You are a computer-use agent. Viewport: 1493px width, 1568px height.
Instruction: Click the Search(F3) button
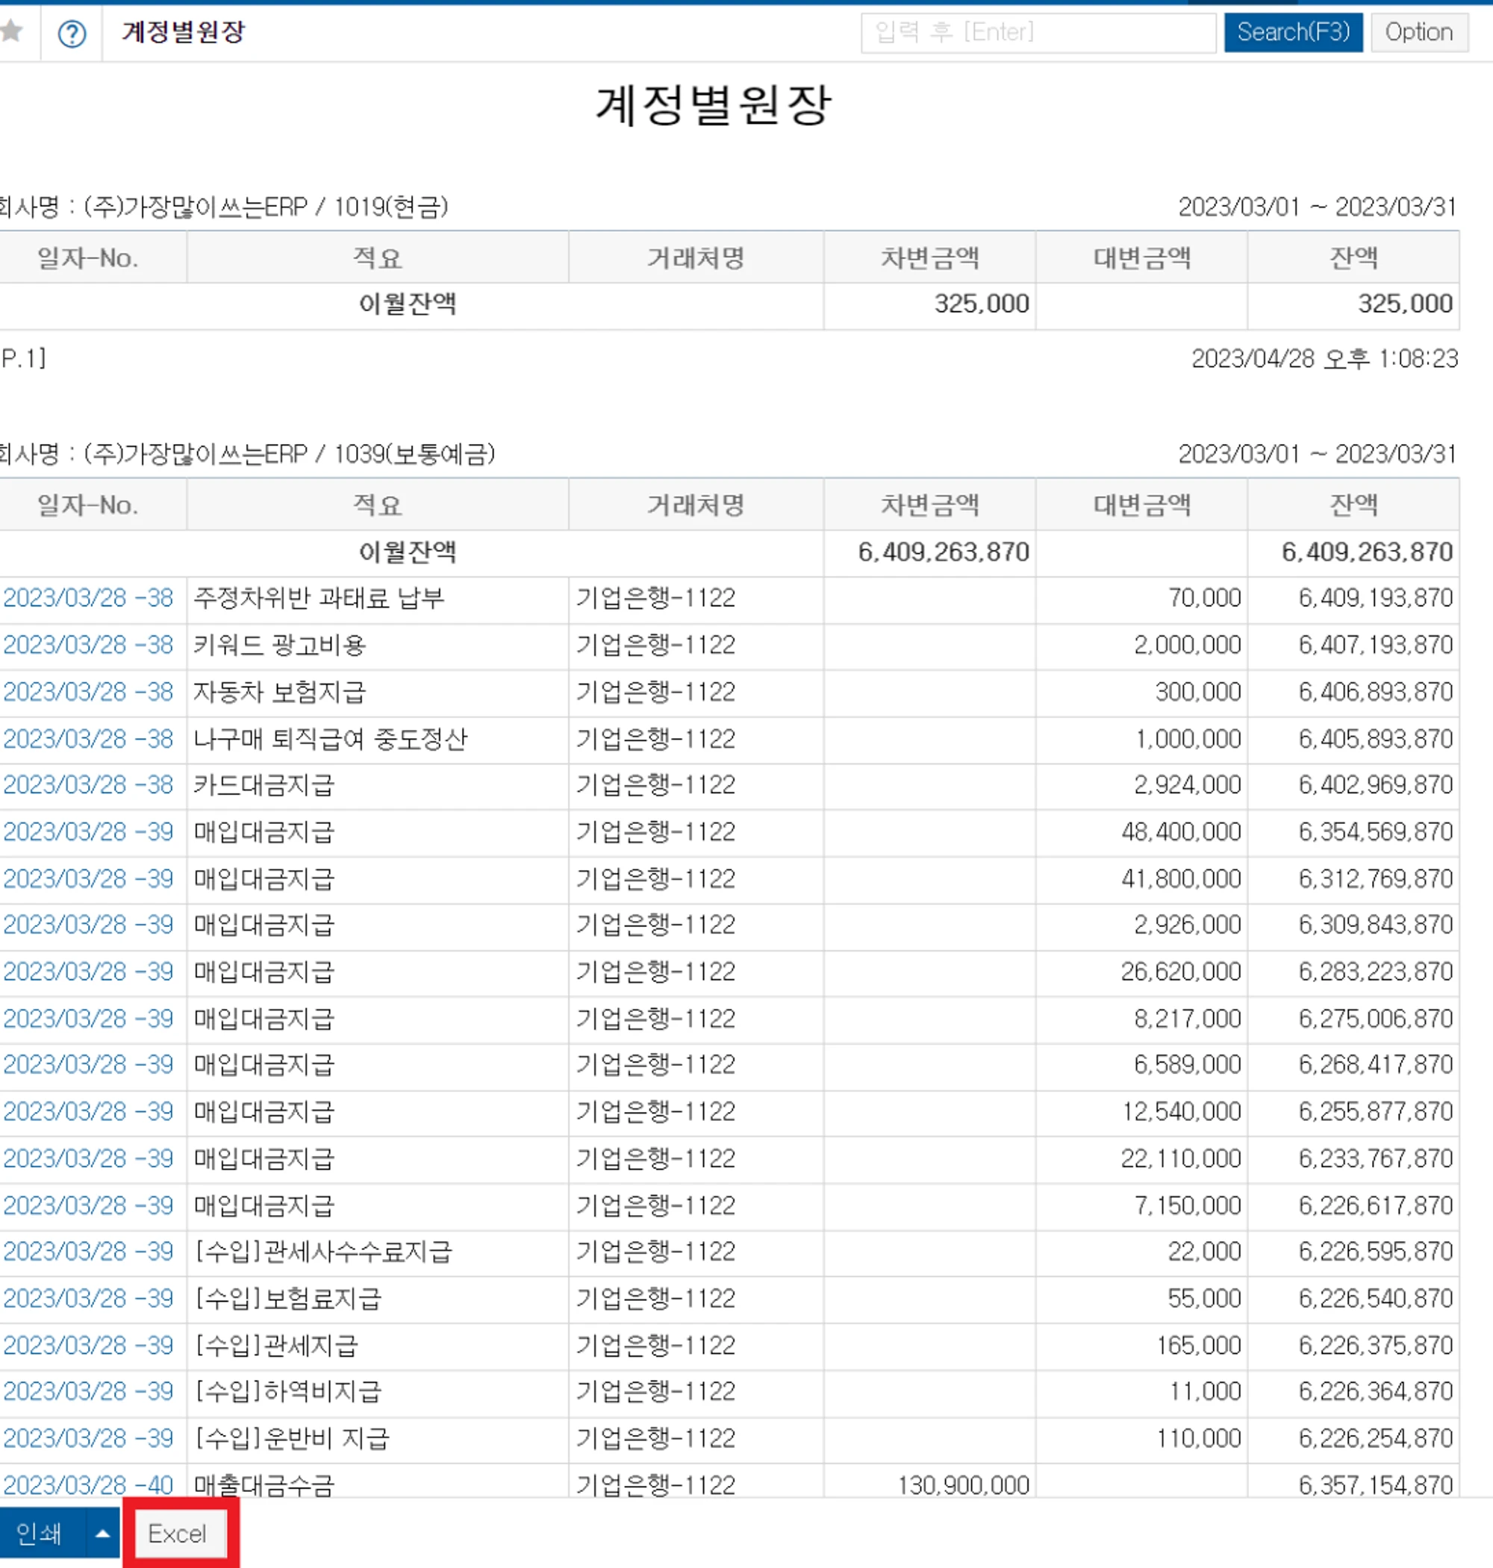pyautogui.click(x=1292, y=33)
